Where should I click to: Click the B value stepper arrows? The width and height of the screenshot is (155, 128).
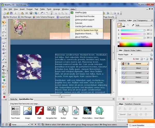click(x=151, y=38)
